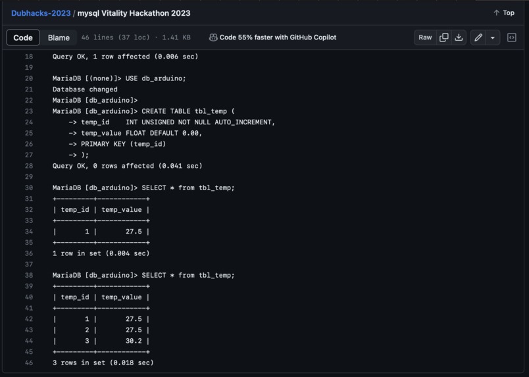Open symbols panel icon
This screenshot has width=529, height=377.
tap(511, 38)
